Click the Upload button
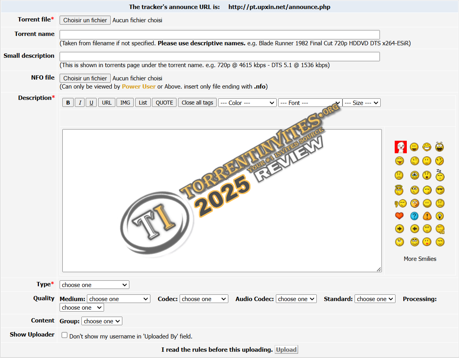 coord(286,349)
